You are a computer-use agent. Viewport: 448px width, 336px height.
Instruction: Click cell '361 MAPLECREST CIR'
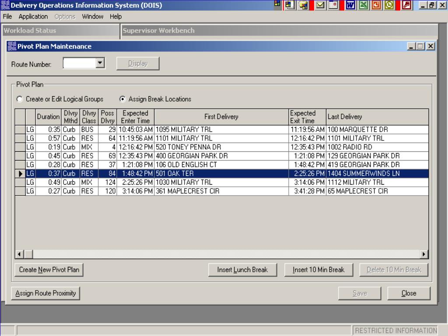pos(221,191)
